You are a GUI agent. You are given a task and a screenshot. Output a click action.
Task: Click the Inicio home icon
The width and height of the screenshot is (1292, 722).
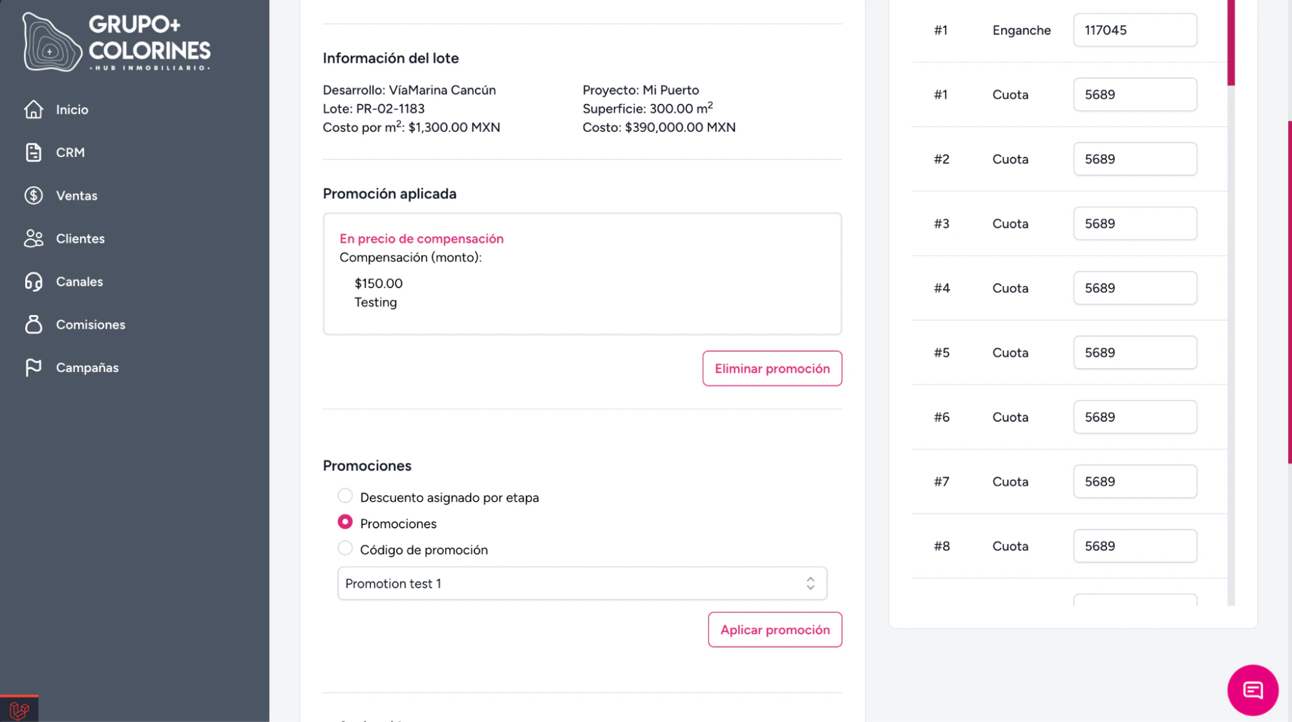[x=34, y=110]
